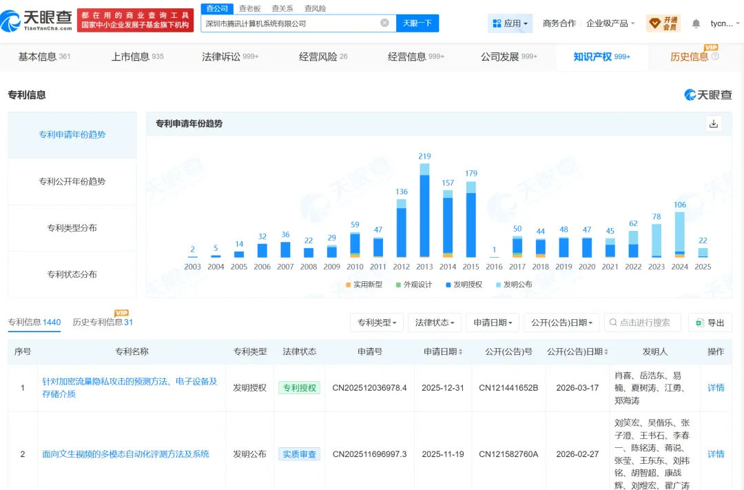Click the help icon beside 历史信息
This screenshot has height=490, width=744.
(x=716, y=57)
